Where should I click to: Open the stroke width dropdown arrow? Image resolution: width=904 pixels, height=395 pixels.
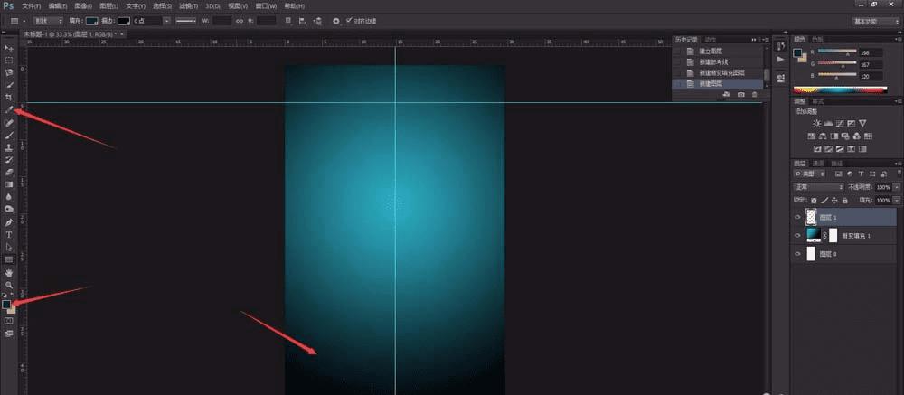[x=167, y=21]
